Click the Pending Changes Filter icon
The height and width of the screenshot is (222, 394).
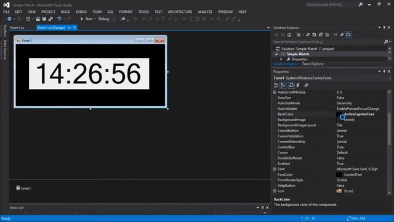298,35
